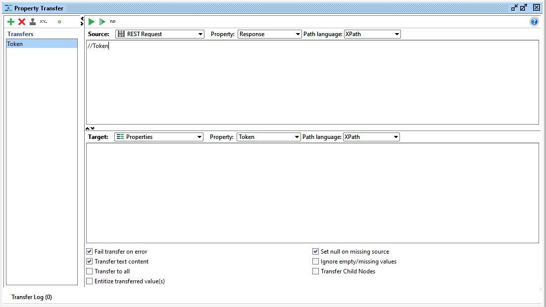The image size is (546, 307).
Task: Click the small green circle toolbar icon
Action: [x=59, y=22]
